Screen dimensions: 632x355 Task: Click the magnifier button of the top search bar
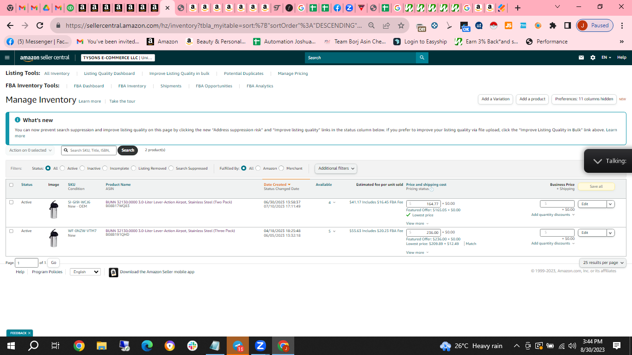pos(422,58)
